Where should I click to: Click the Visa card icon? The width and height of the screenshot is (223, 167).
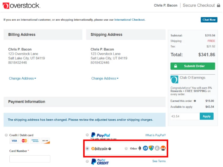[14, 141]
